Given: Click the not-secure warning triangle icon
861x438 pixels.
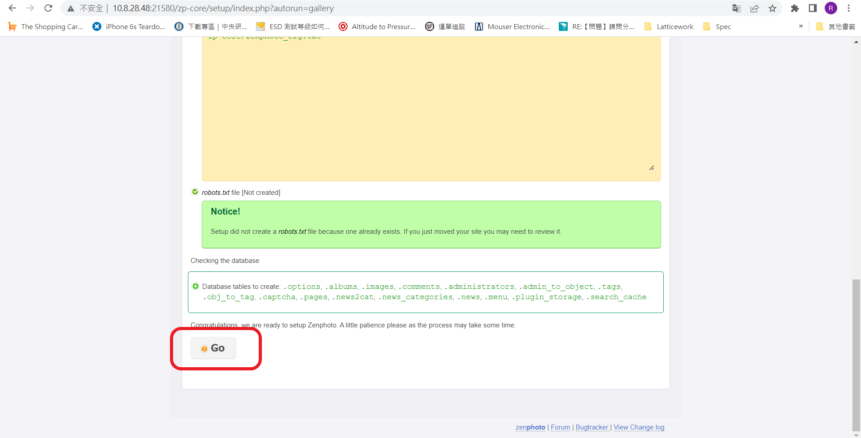Looking at the screenshot, I should tap(70, 9).
